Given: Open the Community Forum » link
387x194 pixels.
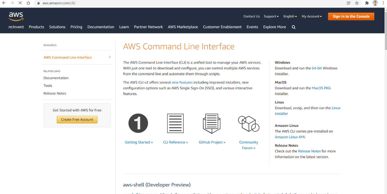Looking at the screenshot, I should pyautogui.click(x=249, y=145).
